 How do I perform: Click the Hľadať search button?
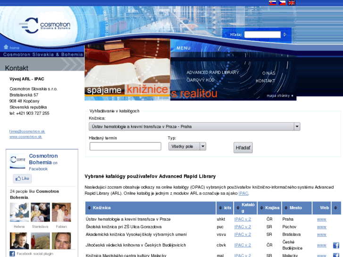(243, 148)
